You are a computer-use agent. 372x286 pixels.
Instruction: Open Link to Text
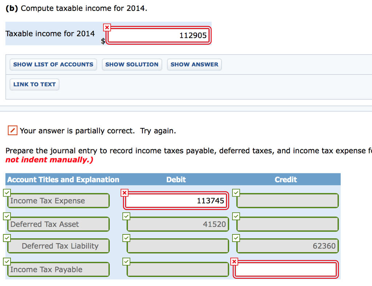(34, 84)
